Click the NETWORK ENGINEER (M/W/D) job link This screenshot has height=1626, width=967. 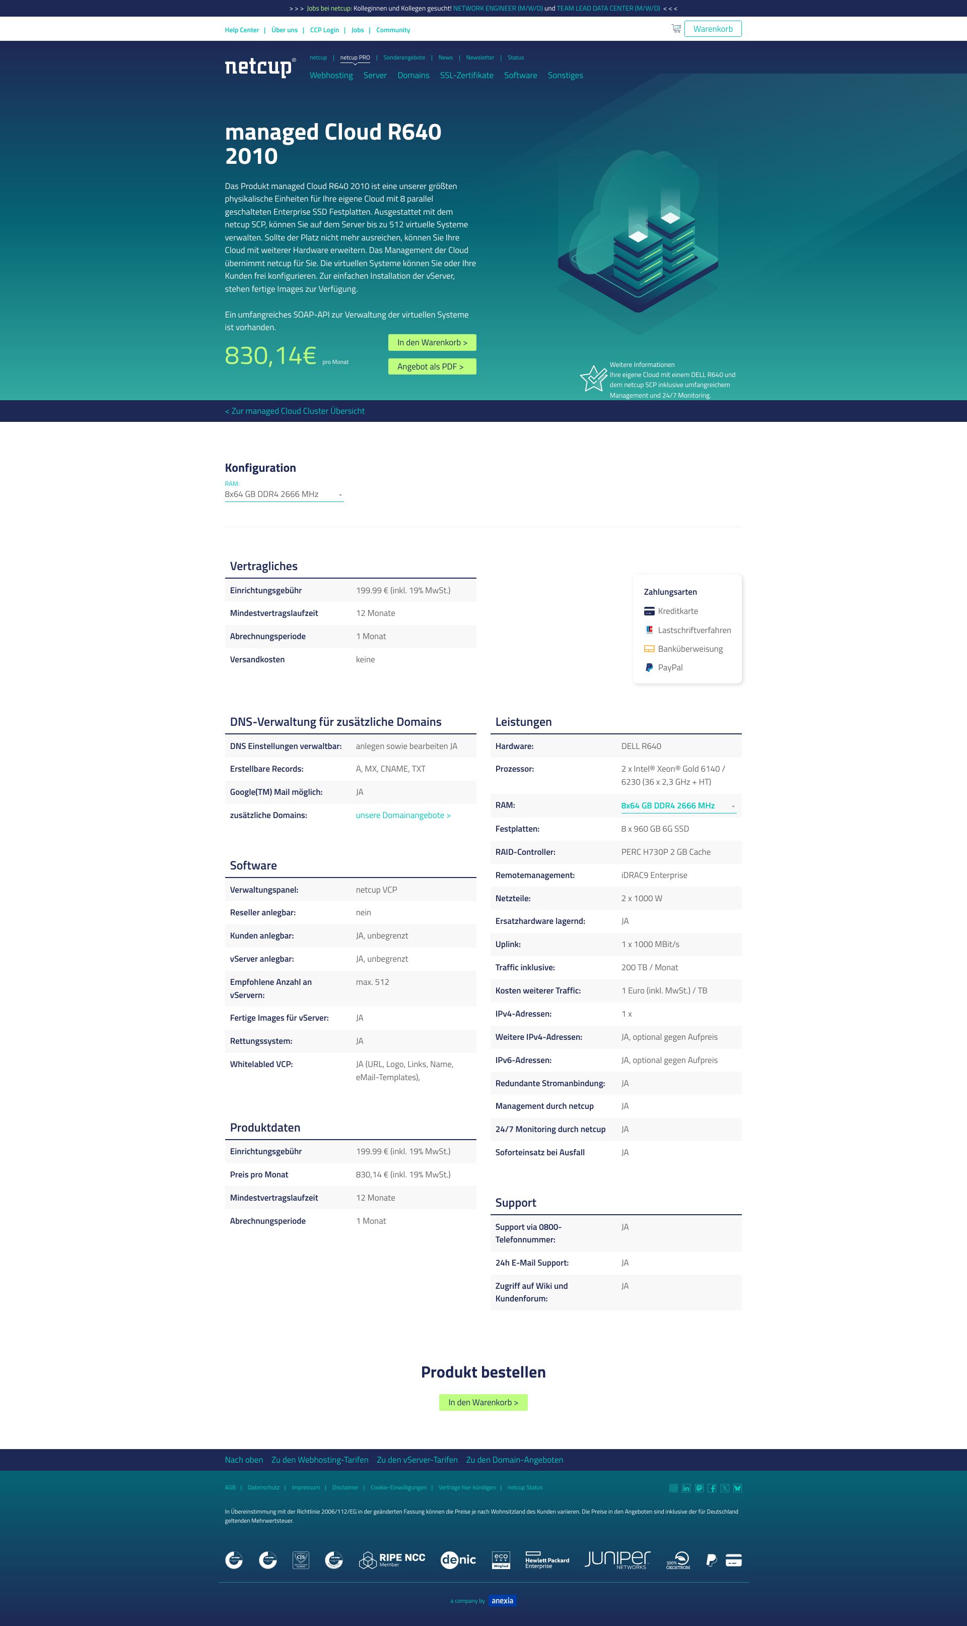(x=498, y=9)
